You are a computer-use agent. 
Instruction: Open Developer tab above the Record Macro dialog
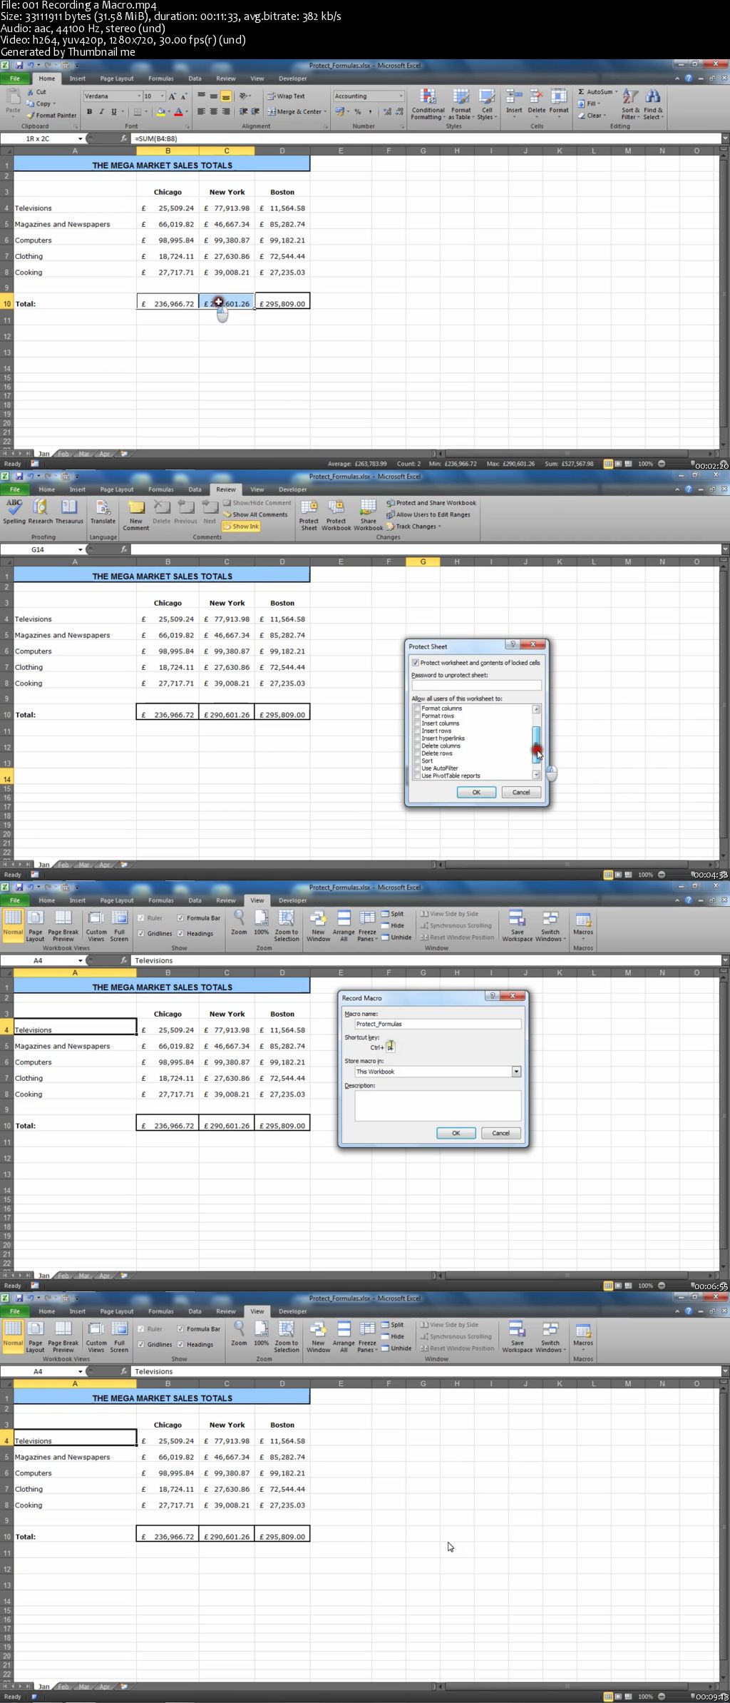(x=292, y=900)
